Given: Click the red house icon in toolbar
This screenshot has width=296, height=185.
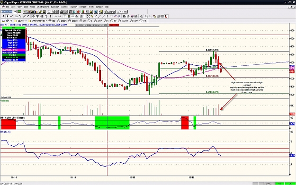Looking at the screenshot, I should pos(78,12).
